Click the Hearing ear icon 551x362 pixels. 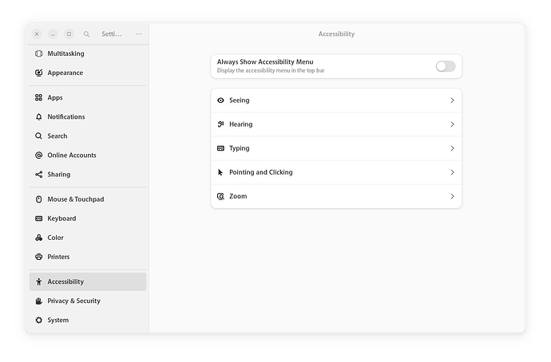(221, 124)
